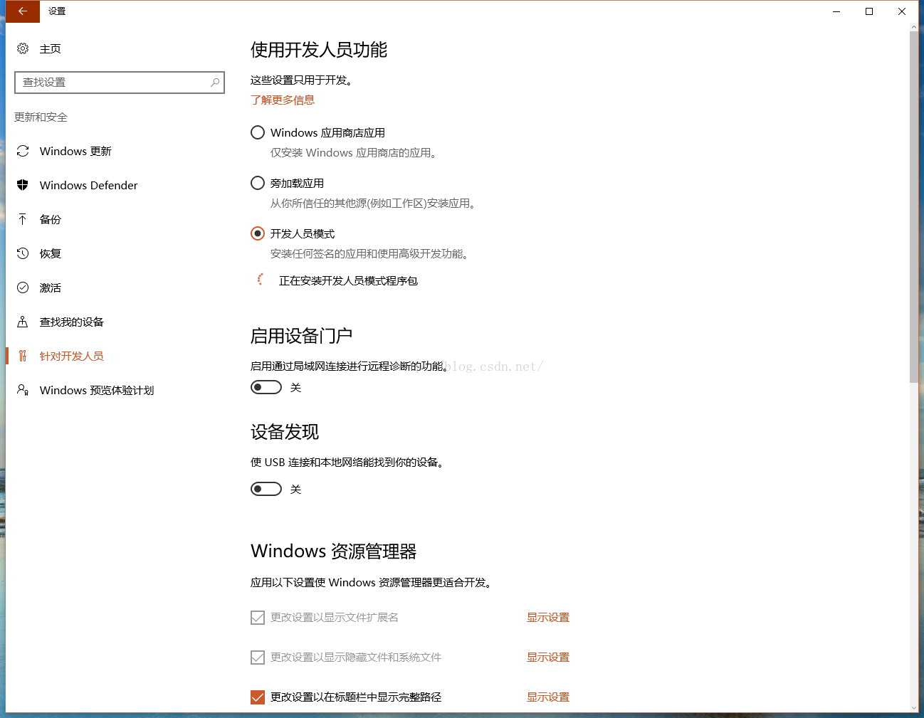
Task: Click the 启用设备门户 heading text
Action: click(302, 336)
